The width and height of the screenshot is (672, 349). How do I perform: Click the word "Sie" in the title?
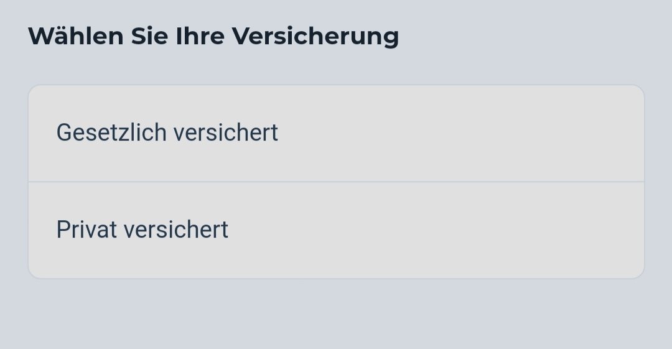click(x=149, y=36)
